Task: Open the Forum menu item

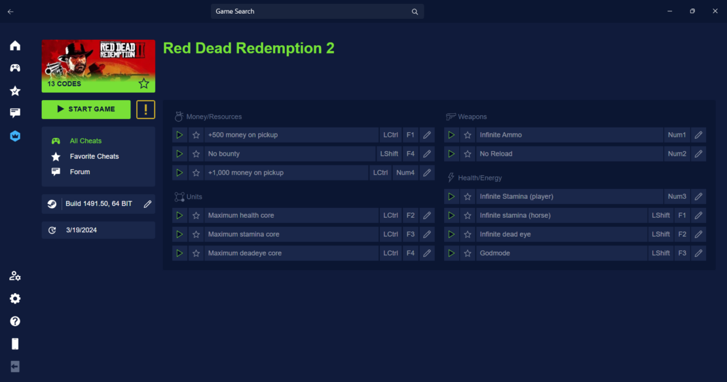Action: 80,172
